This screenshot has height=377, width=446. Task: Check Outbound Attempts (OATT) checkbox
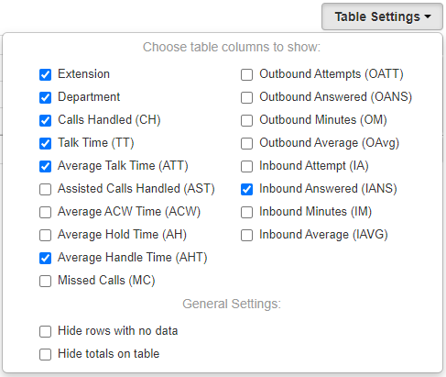point(246,74)
